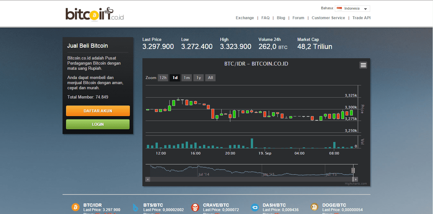
Task: Click the CRAVE/BTC market title
Action: pyautogui.click(x=216, y=205)
